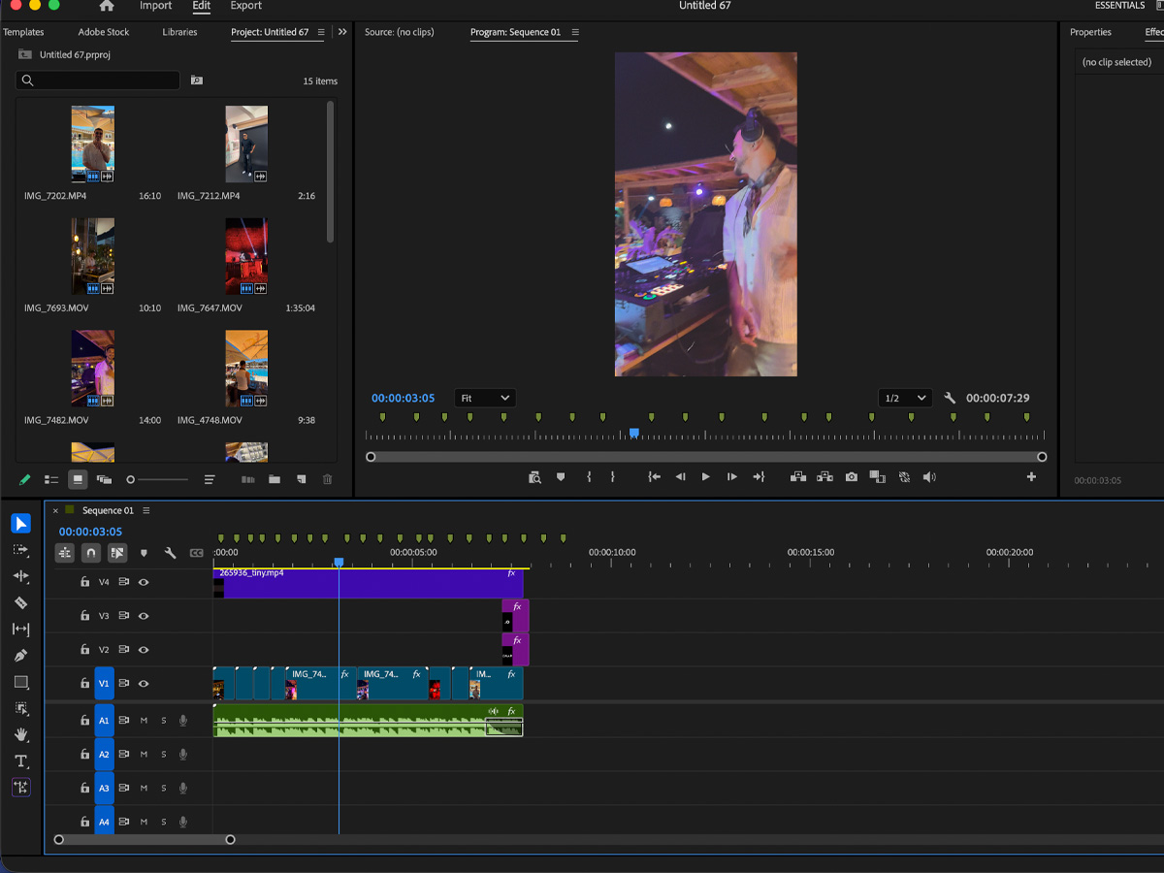
Task: Open the Properties panel tab
Action: click(x=1090, y=32)
